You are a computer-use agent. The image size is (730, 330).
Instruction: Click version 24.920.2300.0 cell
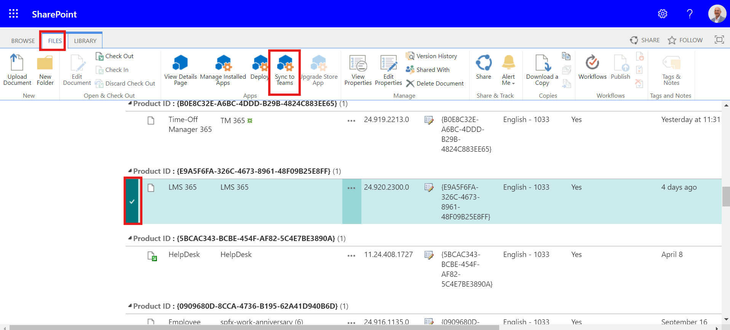[x=387, y=187]
